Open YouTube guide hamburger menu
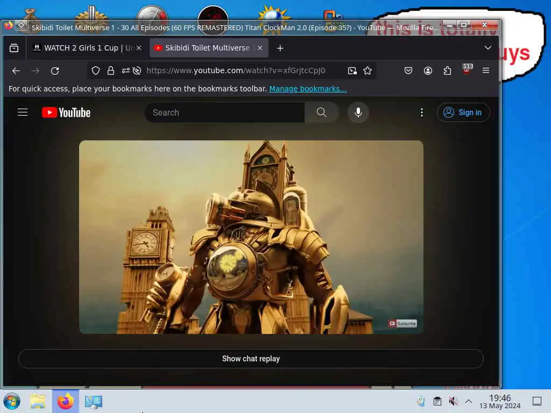 tap(23, 112)
